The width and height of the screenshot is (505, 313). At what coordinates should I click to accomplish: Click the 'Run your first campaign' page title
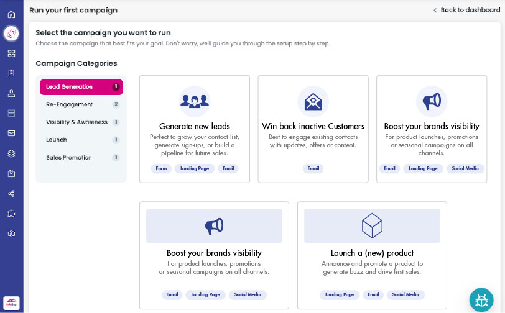73,11
